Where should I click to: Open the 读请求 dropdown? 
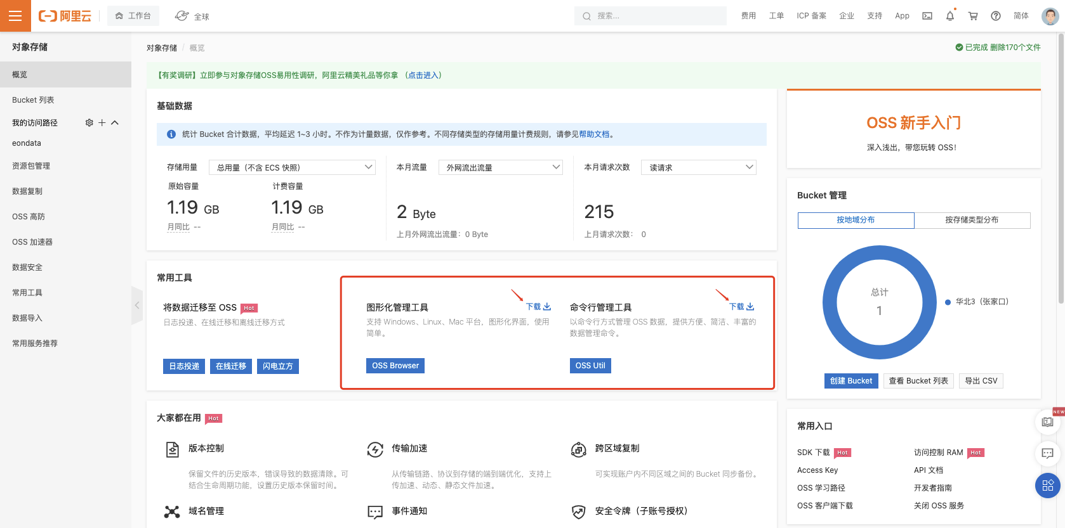[x=699, y=167]
